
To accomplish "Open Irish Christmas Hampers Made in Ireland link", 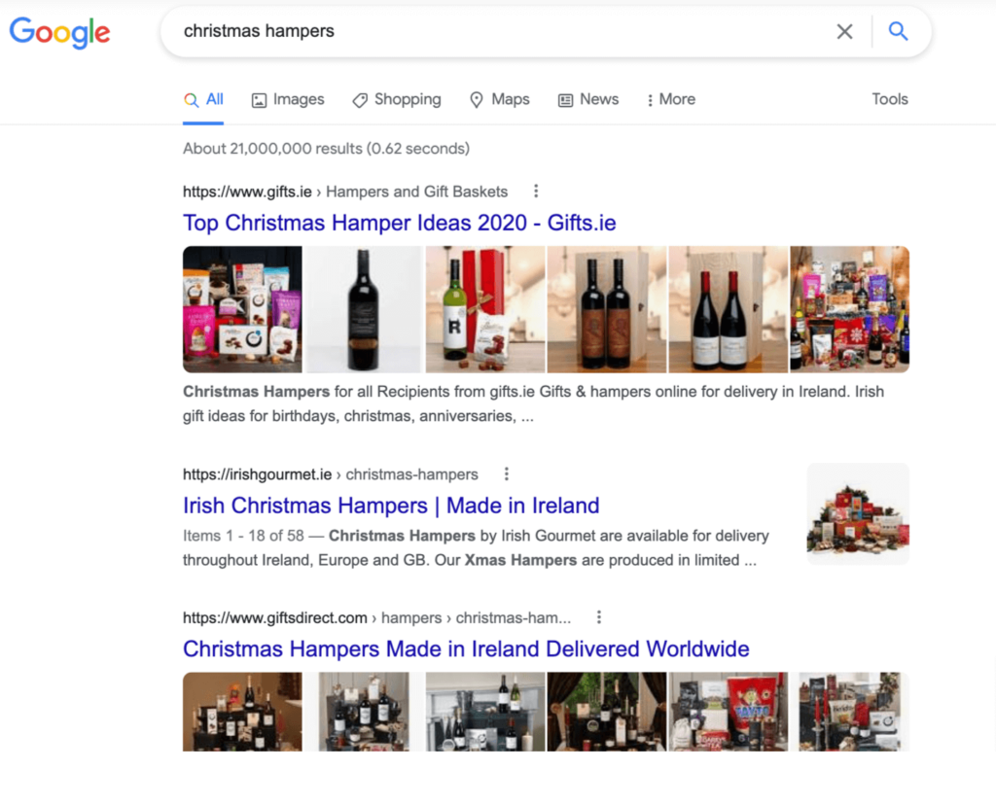I will (x=391, y=506).
